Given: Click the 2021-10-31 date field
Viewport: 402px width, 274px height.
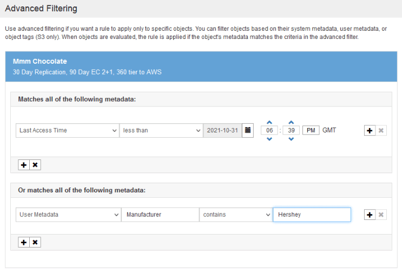Looking at the screenshot, I should click(222, 131).
